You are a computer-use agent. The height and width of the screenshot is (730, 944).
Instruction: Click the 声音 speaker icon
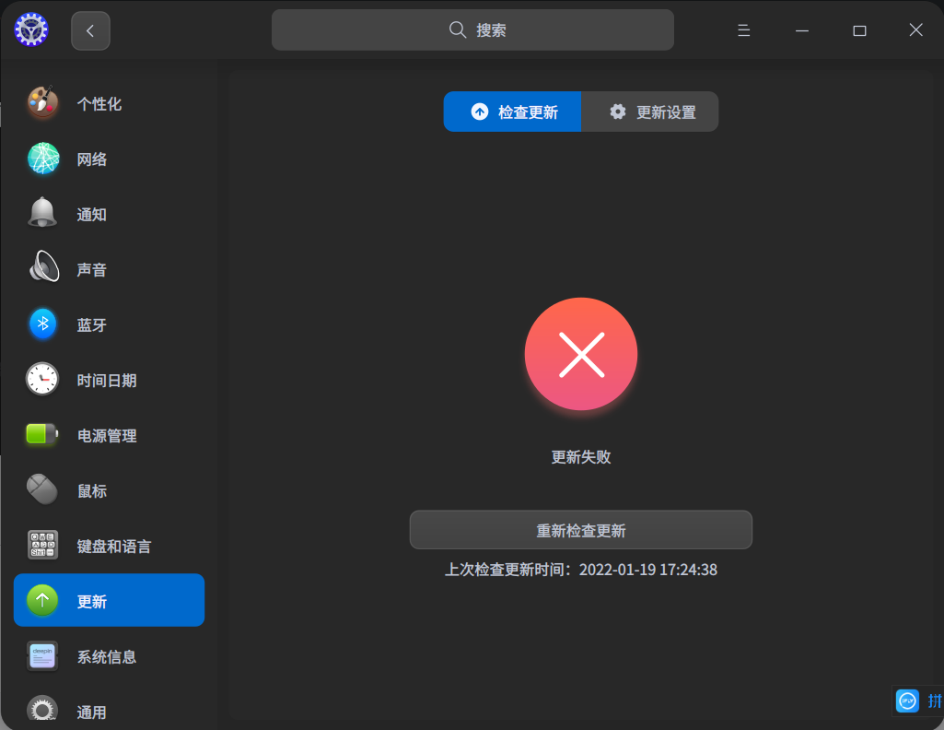coord(44,266)
